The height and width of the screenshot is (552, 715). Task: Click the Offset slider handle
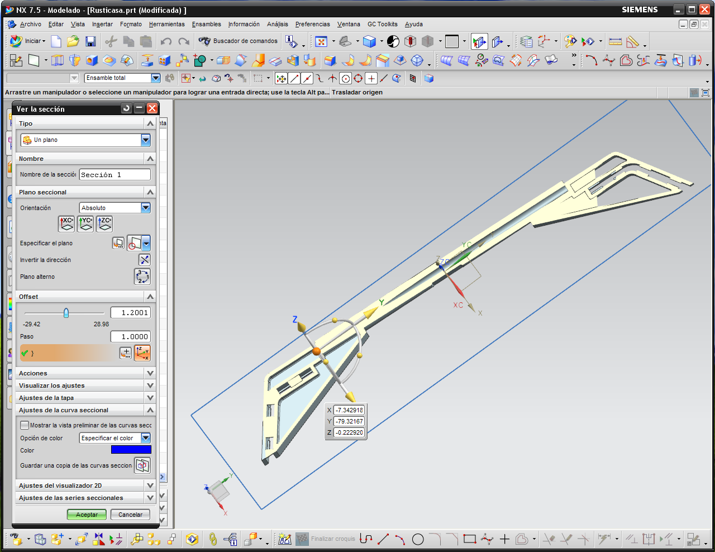[66, 313]
